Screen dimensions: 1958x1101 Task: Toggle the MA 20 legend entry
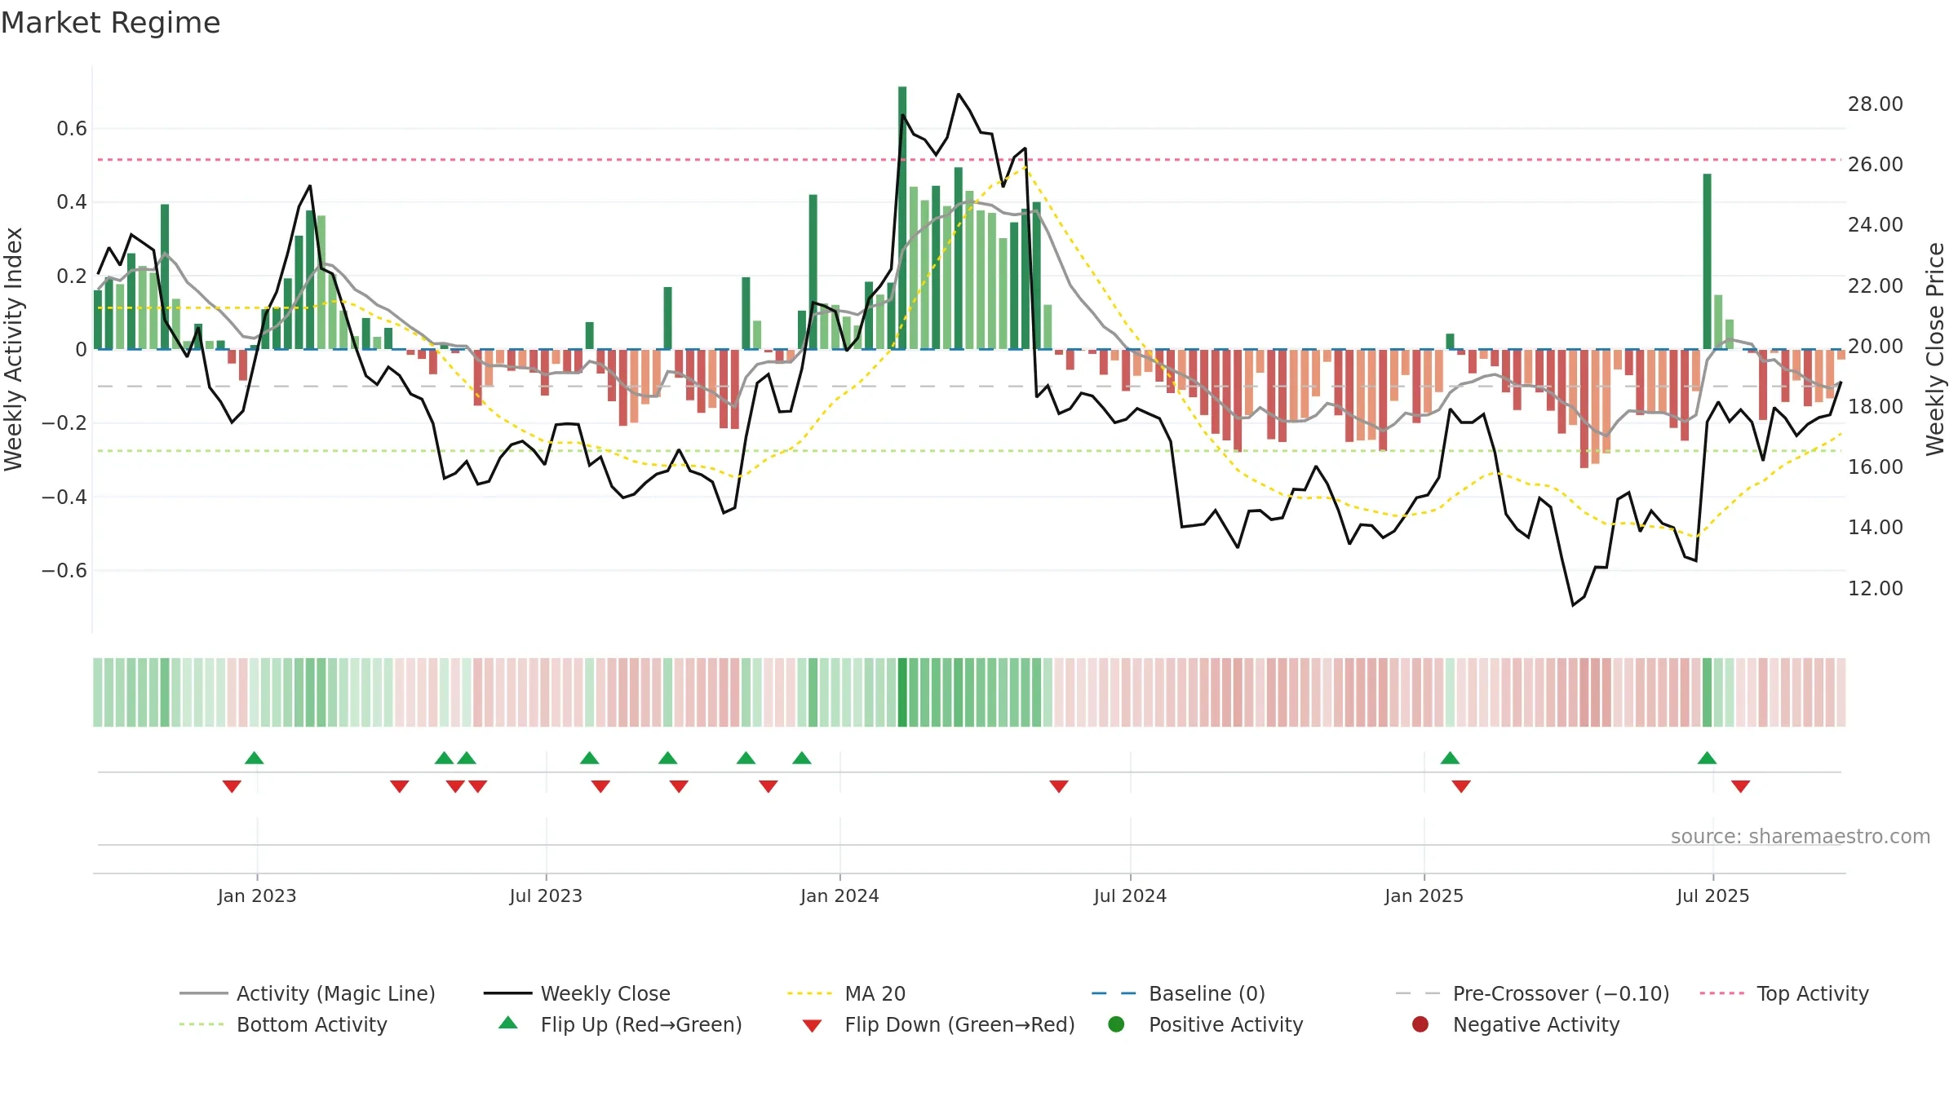pyautogui.click(x=846, y=993)
